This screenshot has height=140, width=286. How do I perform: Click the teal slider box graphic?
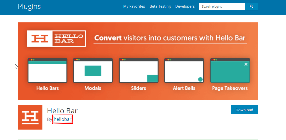point(152,78)
